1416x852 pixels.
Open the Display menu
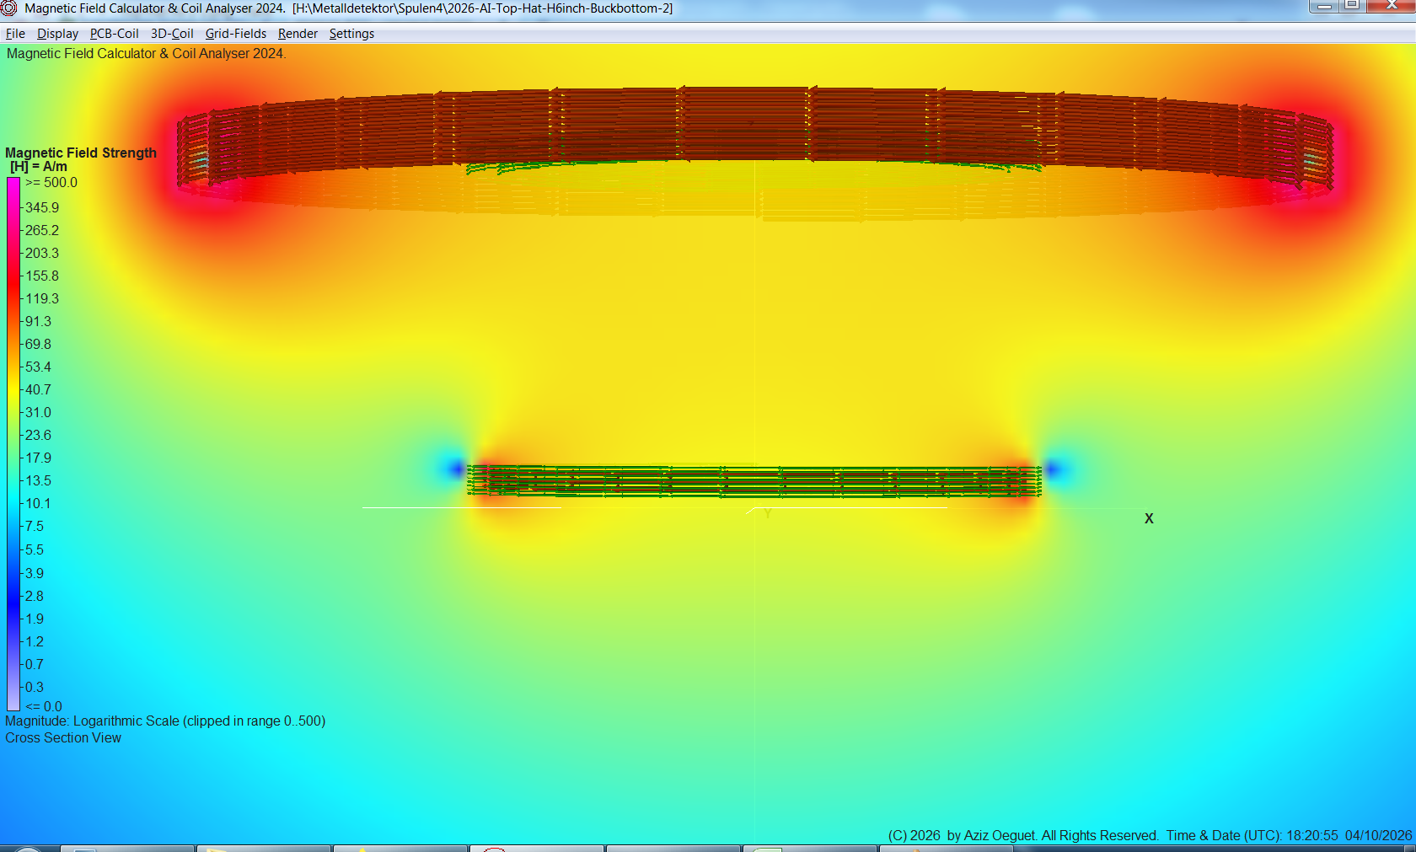(x=57, y=34)
